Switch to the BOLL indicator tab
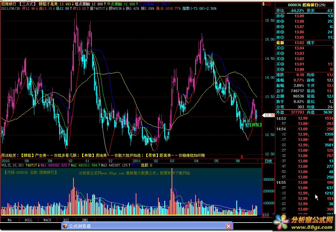 [x=29, y=220]
